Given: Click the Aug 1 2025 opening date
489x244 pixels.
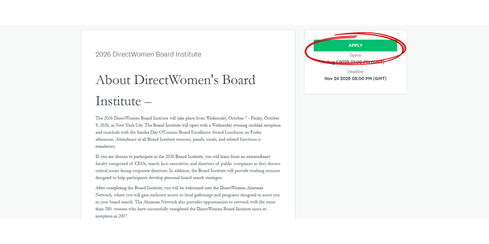Looking at the screenshot, I should click(x=355, y=62).
